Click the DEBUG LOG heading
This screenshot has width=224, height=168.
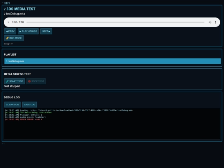point(12,97)
